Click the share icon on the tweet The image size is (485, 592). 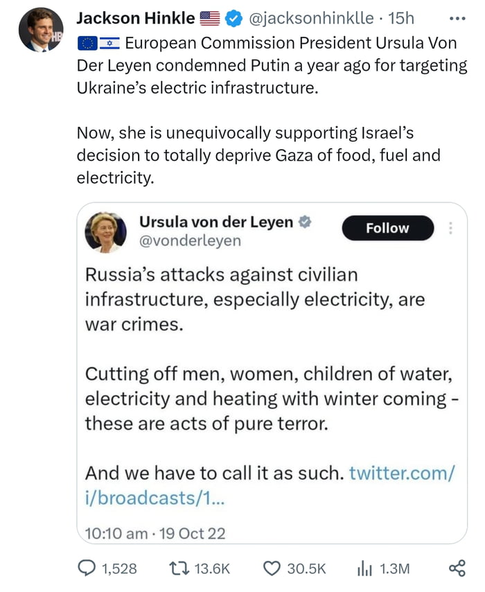(x=457, y=568)
